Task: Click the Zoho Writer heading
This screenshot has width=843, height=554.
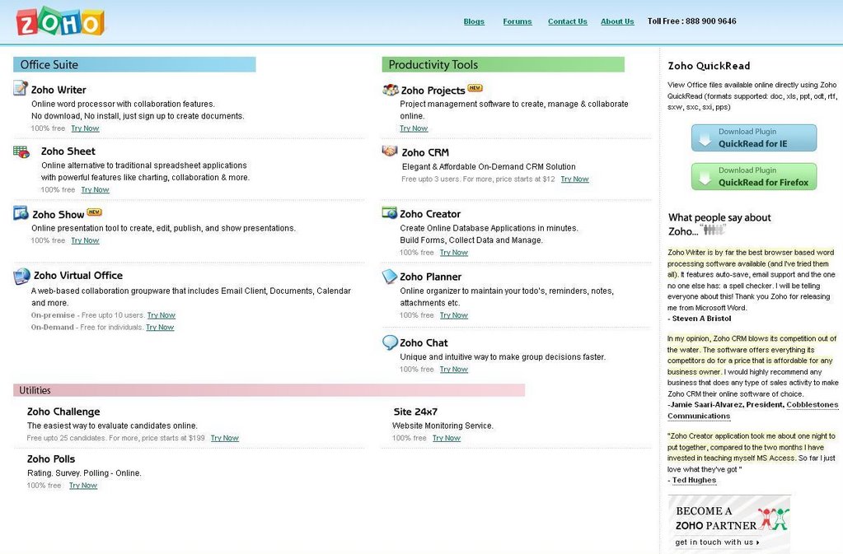Action: click(x=59, y=90)
